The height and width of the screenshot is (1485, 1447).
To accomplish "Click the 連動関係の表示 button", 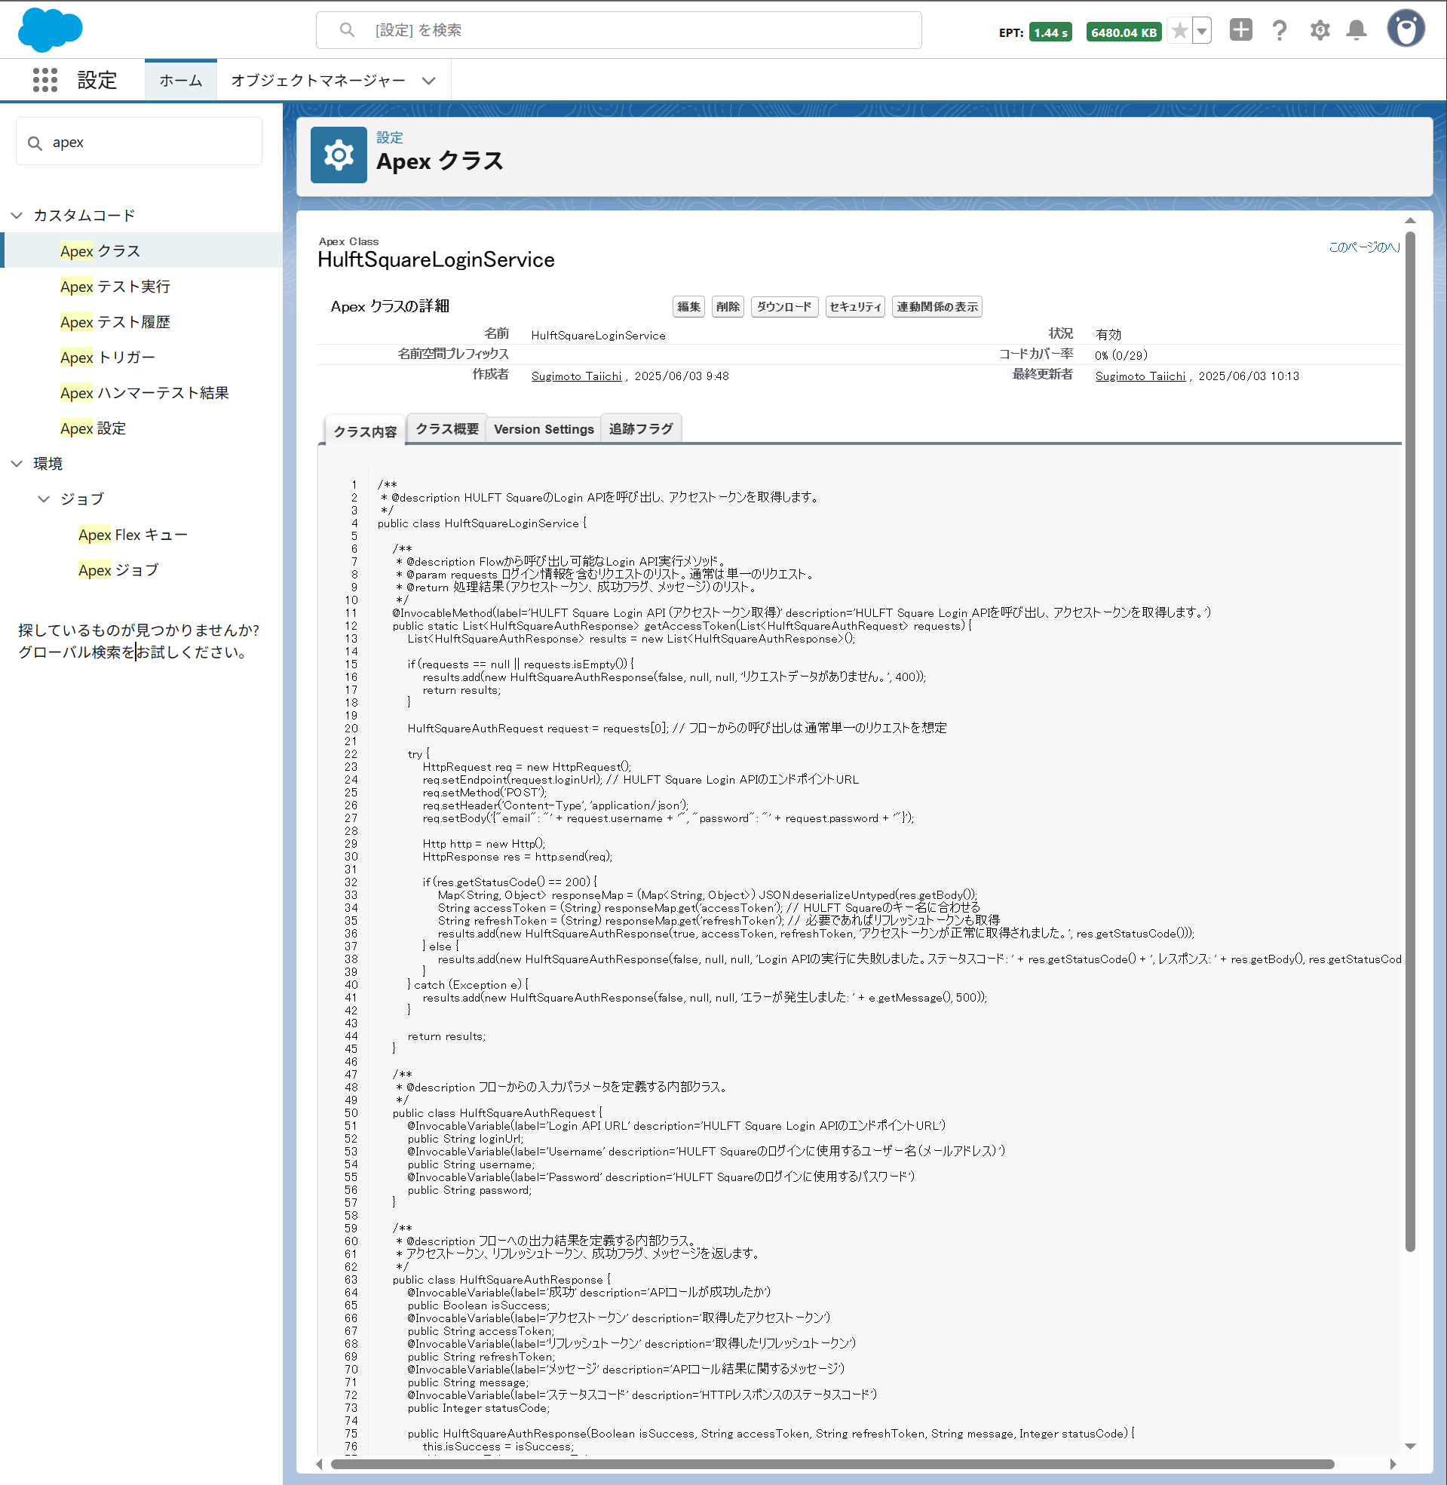I will tap(937, 306).
